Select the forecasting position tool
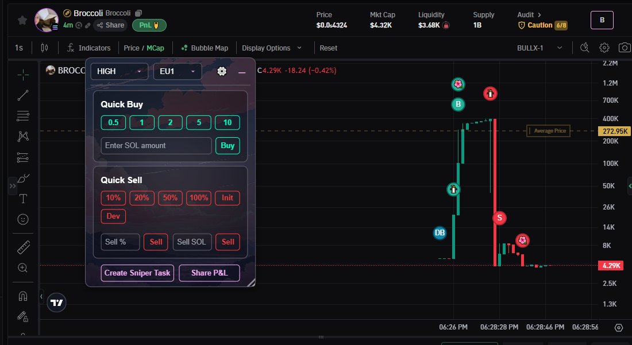This screenshot has width=632, height=345. click(x=23, y=157)
